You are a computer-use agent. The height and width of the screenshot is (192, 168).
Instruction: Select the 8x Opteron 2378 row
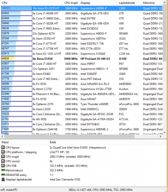coord(82,104)
